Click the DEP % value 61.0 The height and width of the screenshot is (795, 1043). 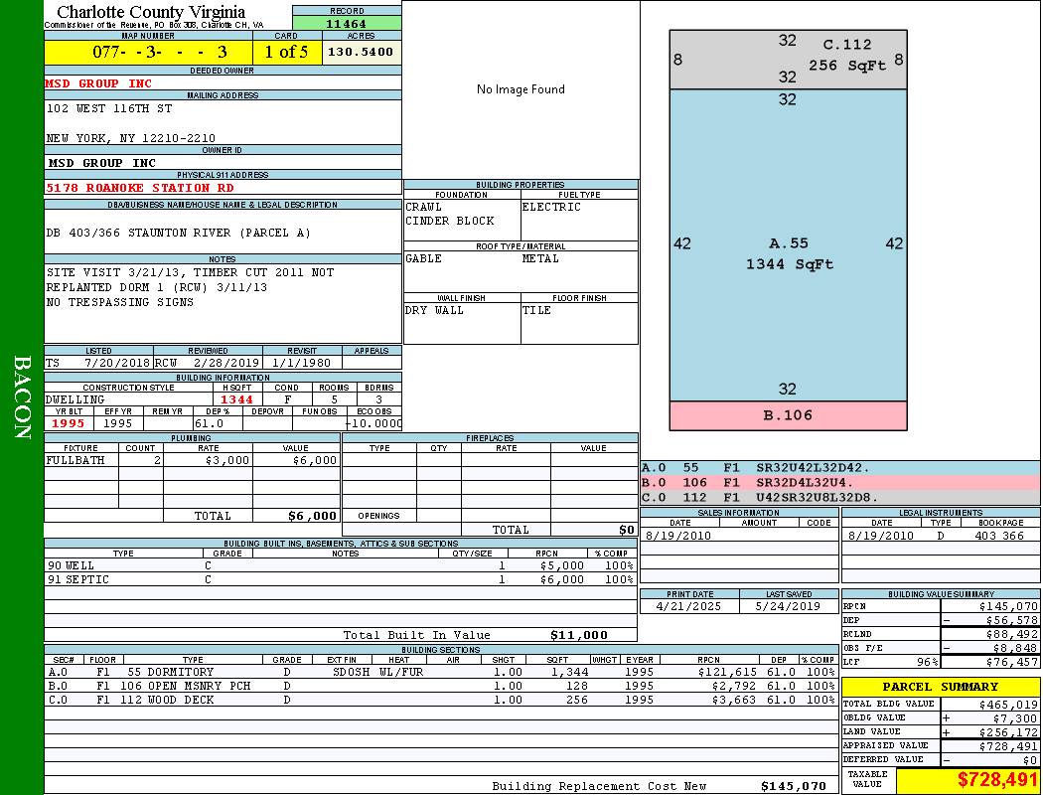[x=209, y=423]
